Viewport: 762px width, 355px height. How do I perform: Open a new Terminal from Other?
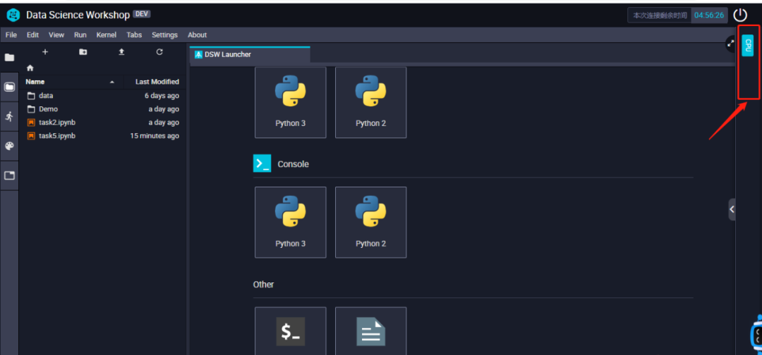[x=291, y=331]
